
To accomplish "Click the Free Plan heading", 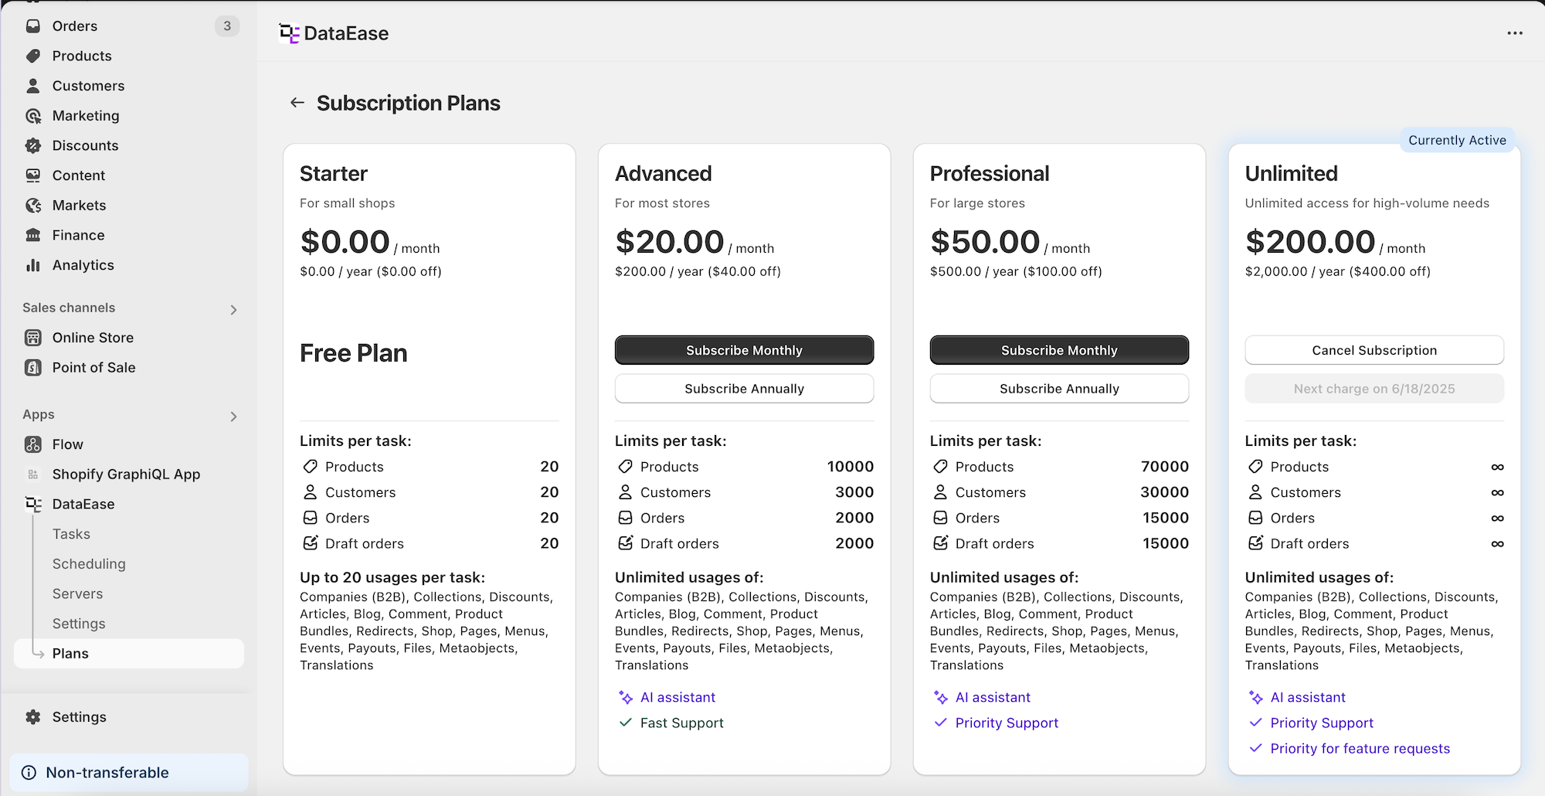I will (x=354, y=353).
